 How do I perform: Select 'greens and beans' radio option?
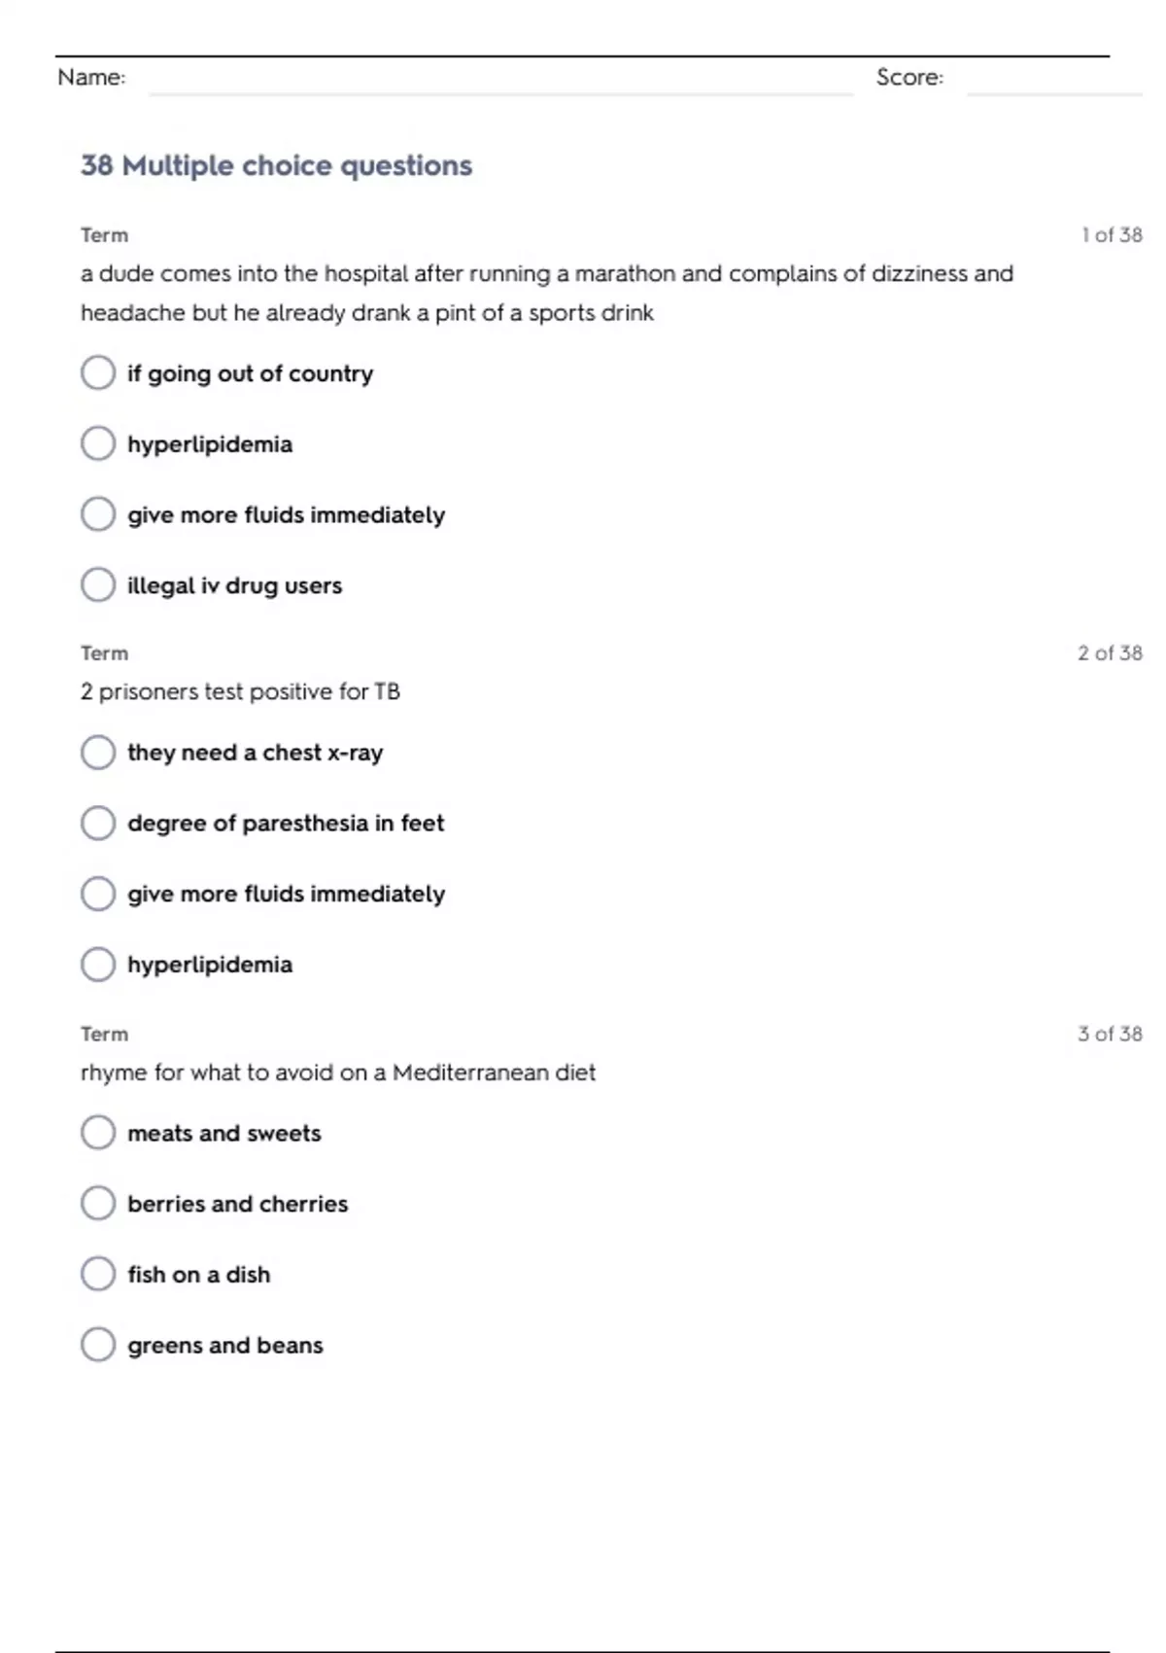(98, 1345)
